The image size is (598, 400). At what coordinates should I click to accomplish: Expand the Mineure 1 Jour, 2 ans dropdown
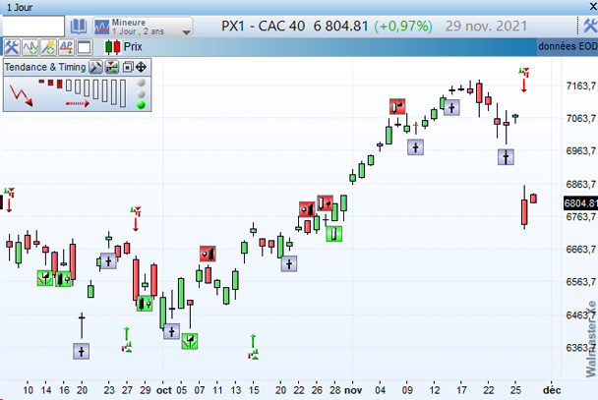click(143, 27)
